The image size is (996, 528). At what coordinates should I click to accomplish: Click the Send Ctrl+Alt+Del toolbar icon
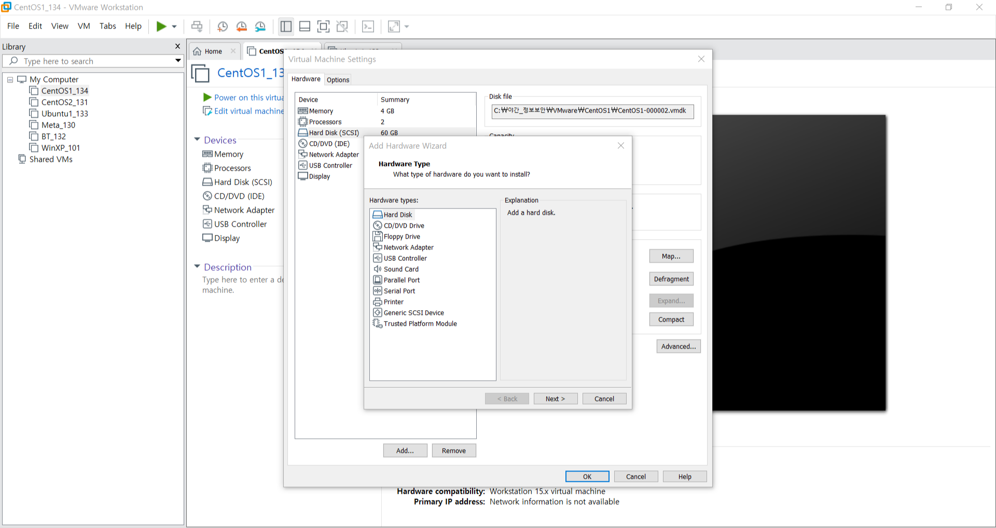point(197,26)
